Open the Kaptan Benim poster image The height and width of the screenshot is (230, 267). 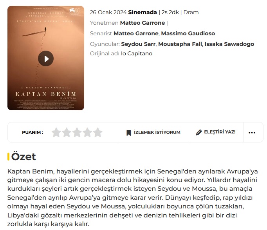tap(46, 58)
